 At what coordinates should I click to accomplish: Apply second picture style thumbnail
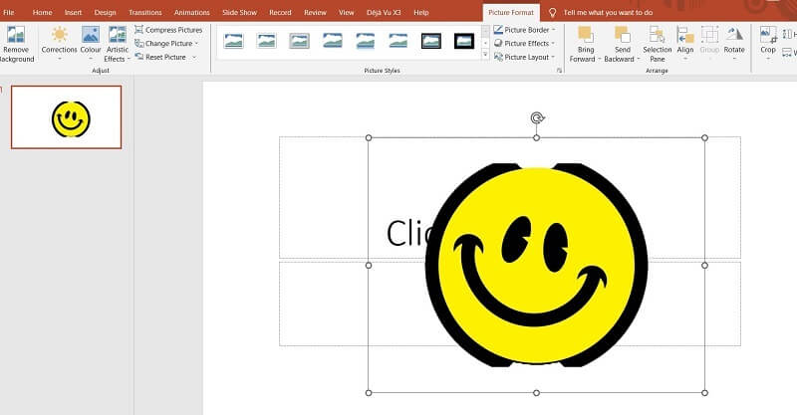click(266, 41)
